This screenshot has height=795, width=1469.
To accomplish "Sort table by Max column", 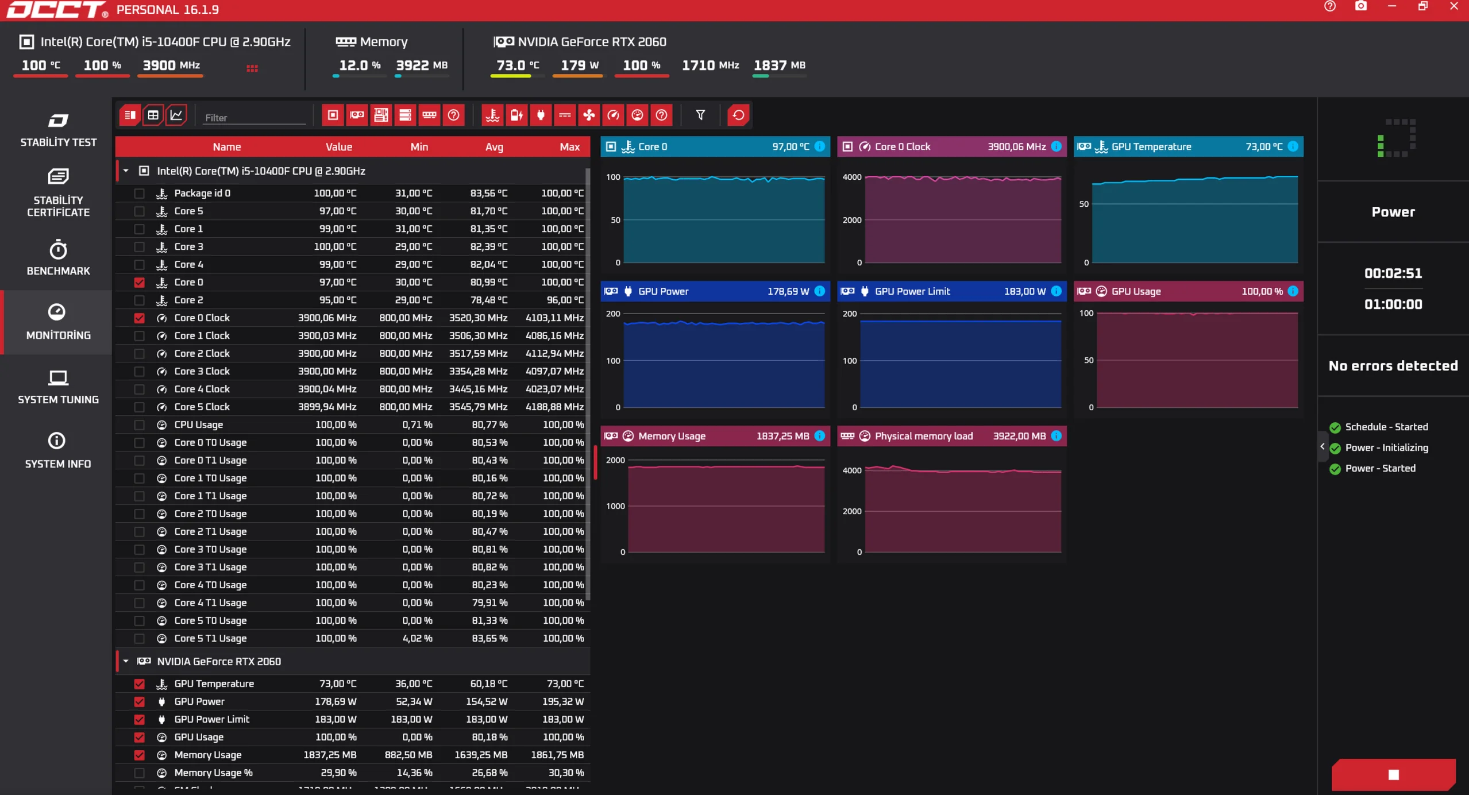I will pyautogui.click(x=569, y=147).
